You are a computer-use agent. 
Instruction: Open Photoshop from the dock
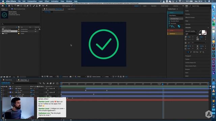[x=214, y=52]
